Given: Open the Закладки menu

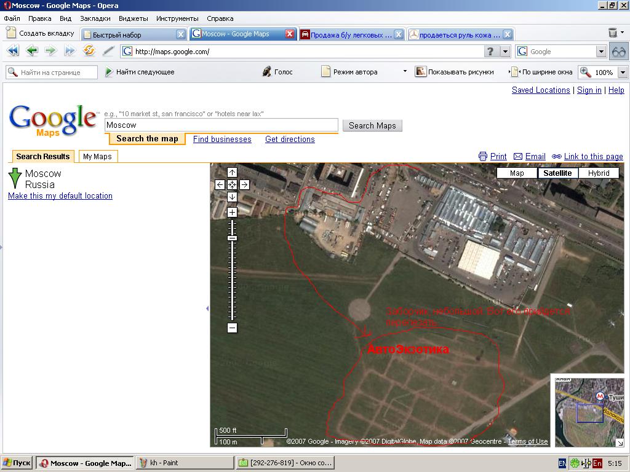Looking at the screenshot, I should pyautogui.click(x=95, y=18).
